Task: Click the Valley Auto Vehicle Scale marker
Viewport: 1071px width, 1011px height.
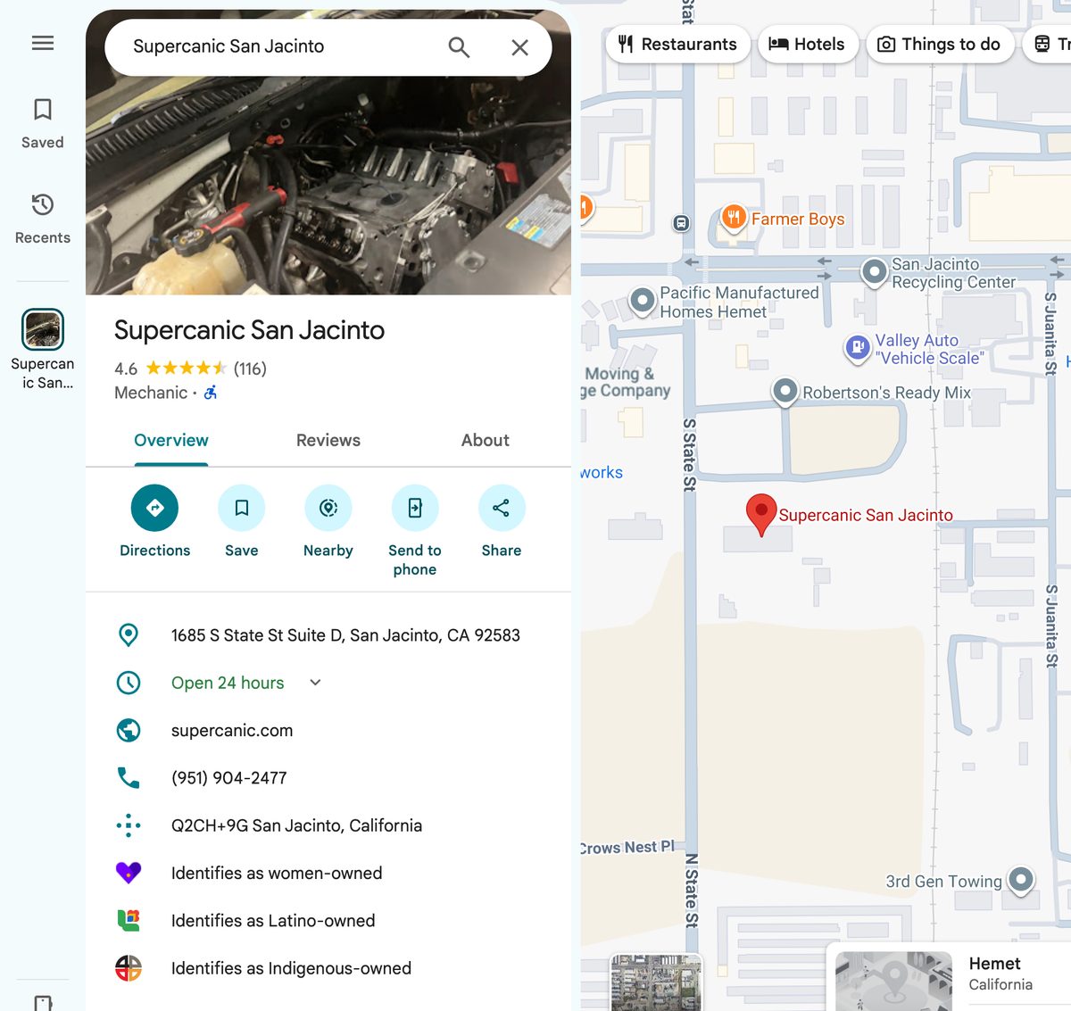Action: [858, 347]
